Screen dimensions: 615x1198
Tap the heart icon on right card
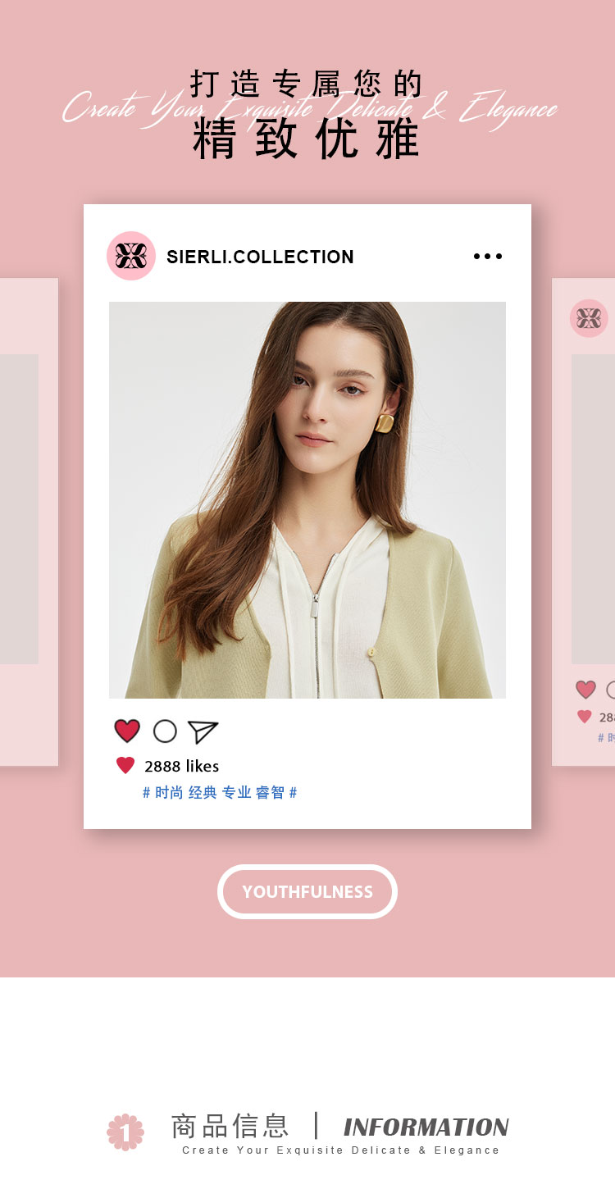(585, 690)
